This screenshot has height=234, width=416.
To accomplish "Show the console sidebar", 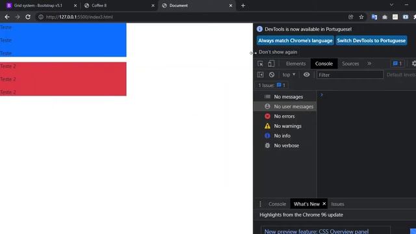I will click(261, 75).
